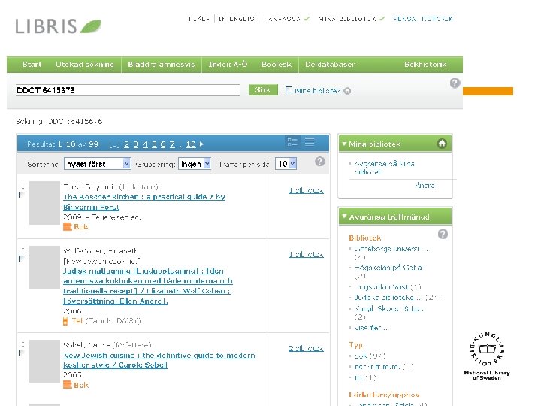Image resolution: width=541 pixels, height=406 pixels.
Task: Go to results page 2
Action: pyautogui.click(x=127, y=144)
